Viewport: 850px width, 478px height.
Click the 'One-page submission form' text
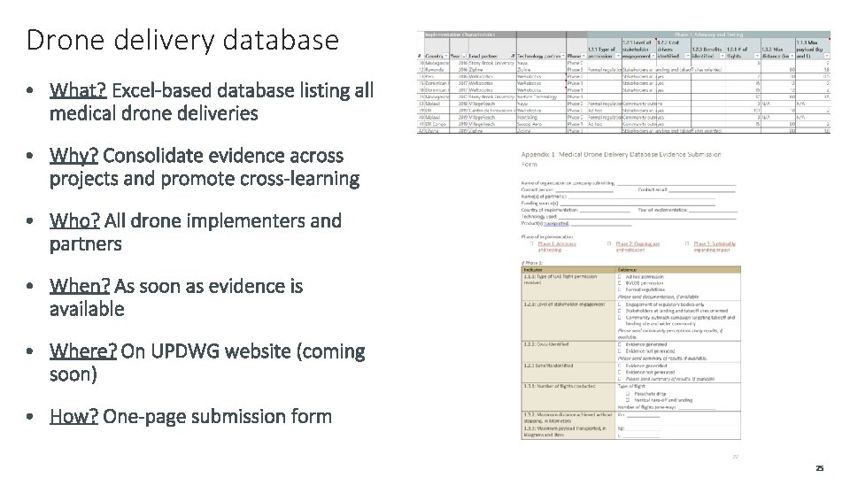click(218, 416)
